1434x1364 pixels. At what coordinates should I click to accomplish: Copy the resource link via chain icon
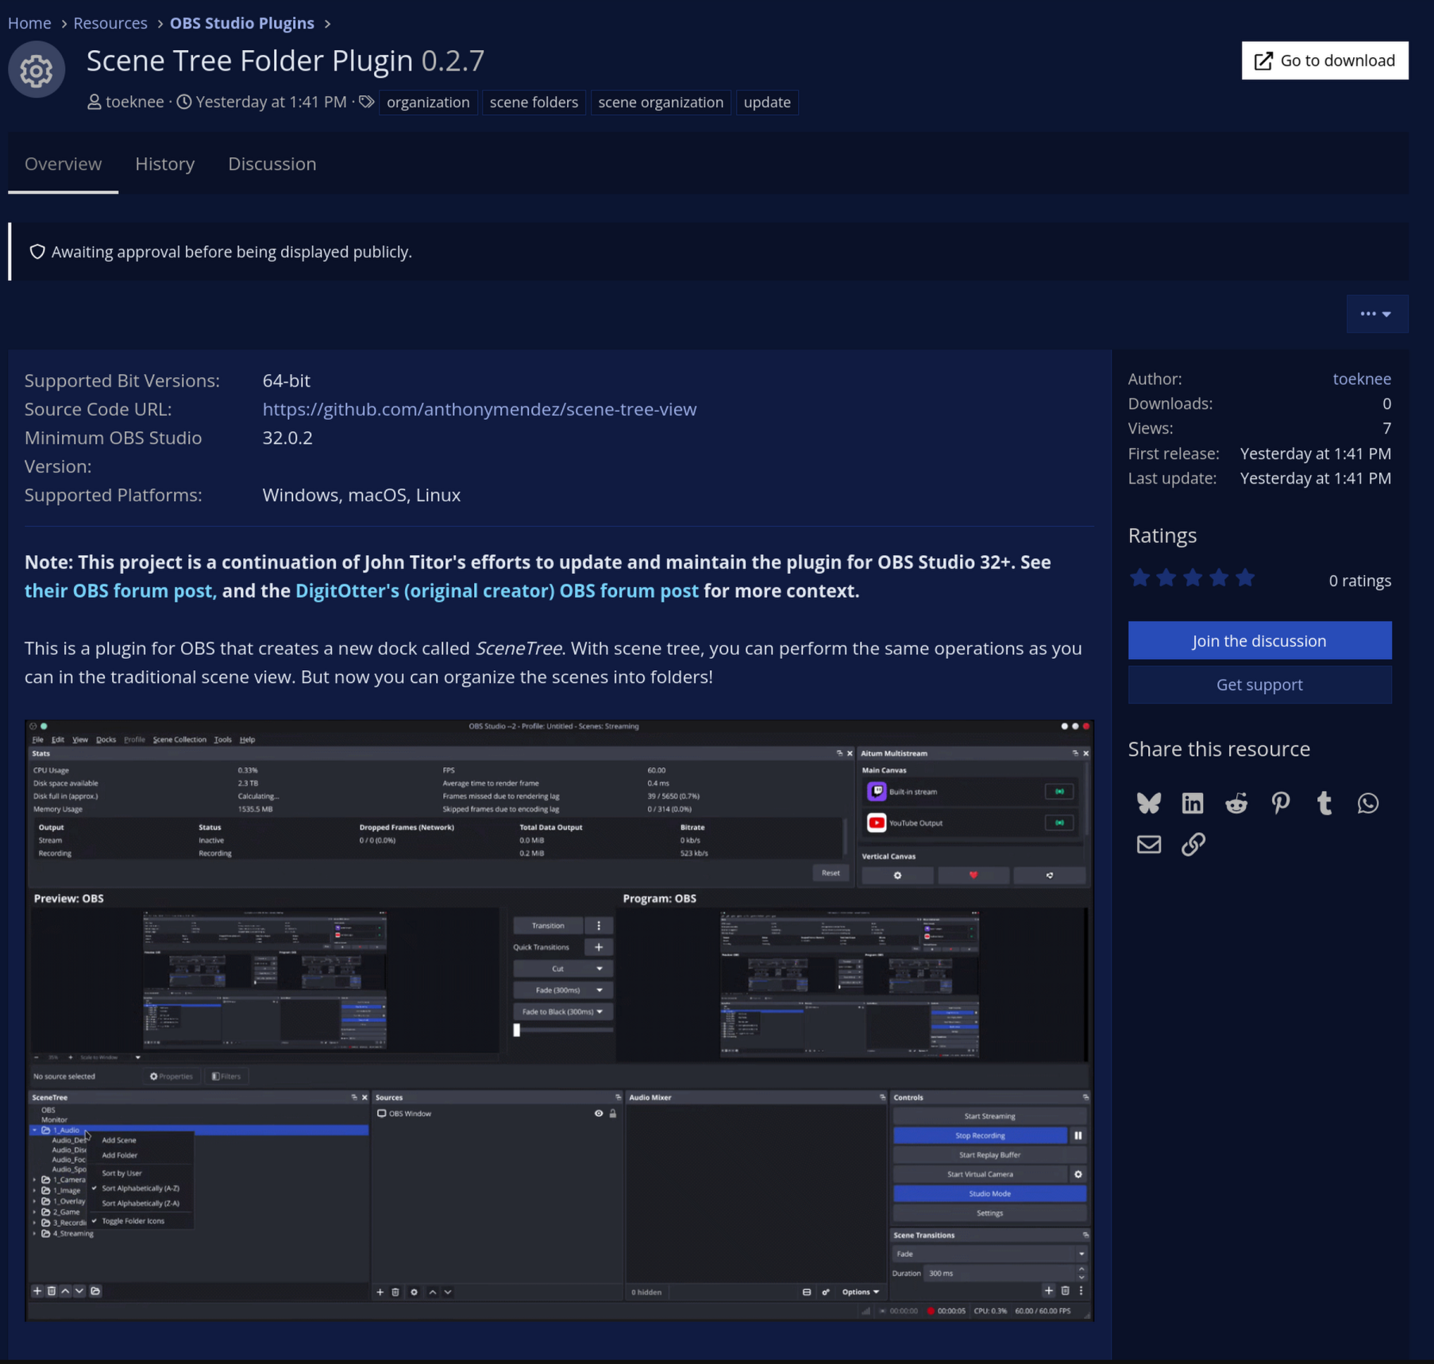1193,844
